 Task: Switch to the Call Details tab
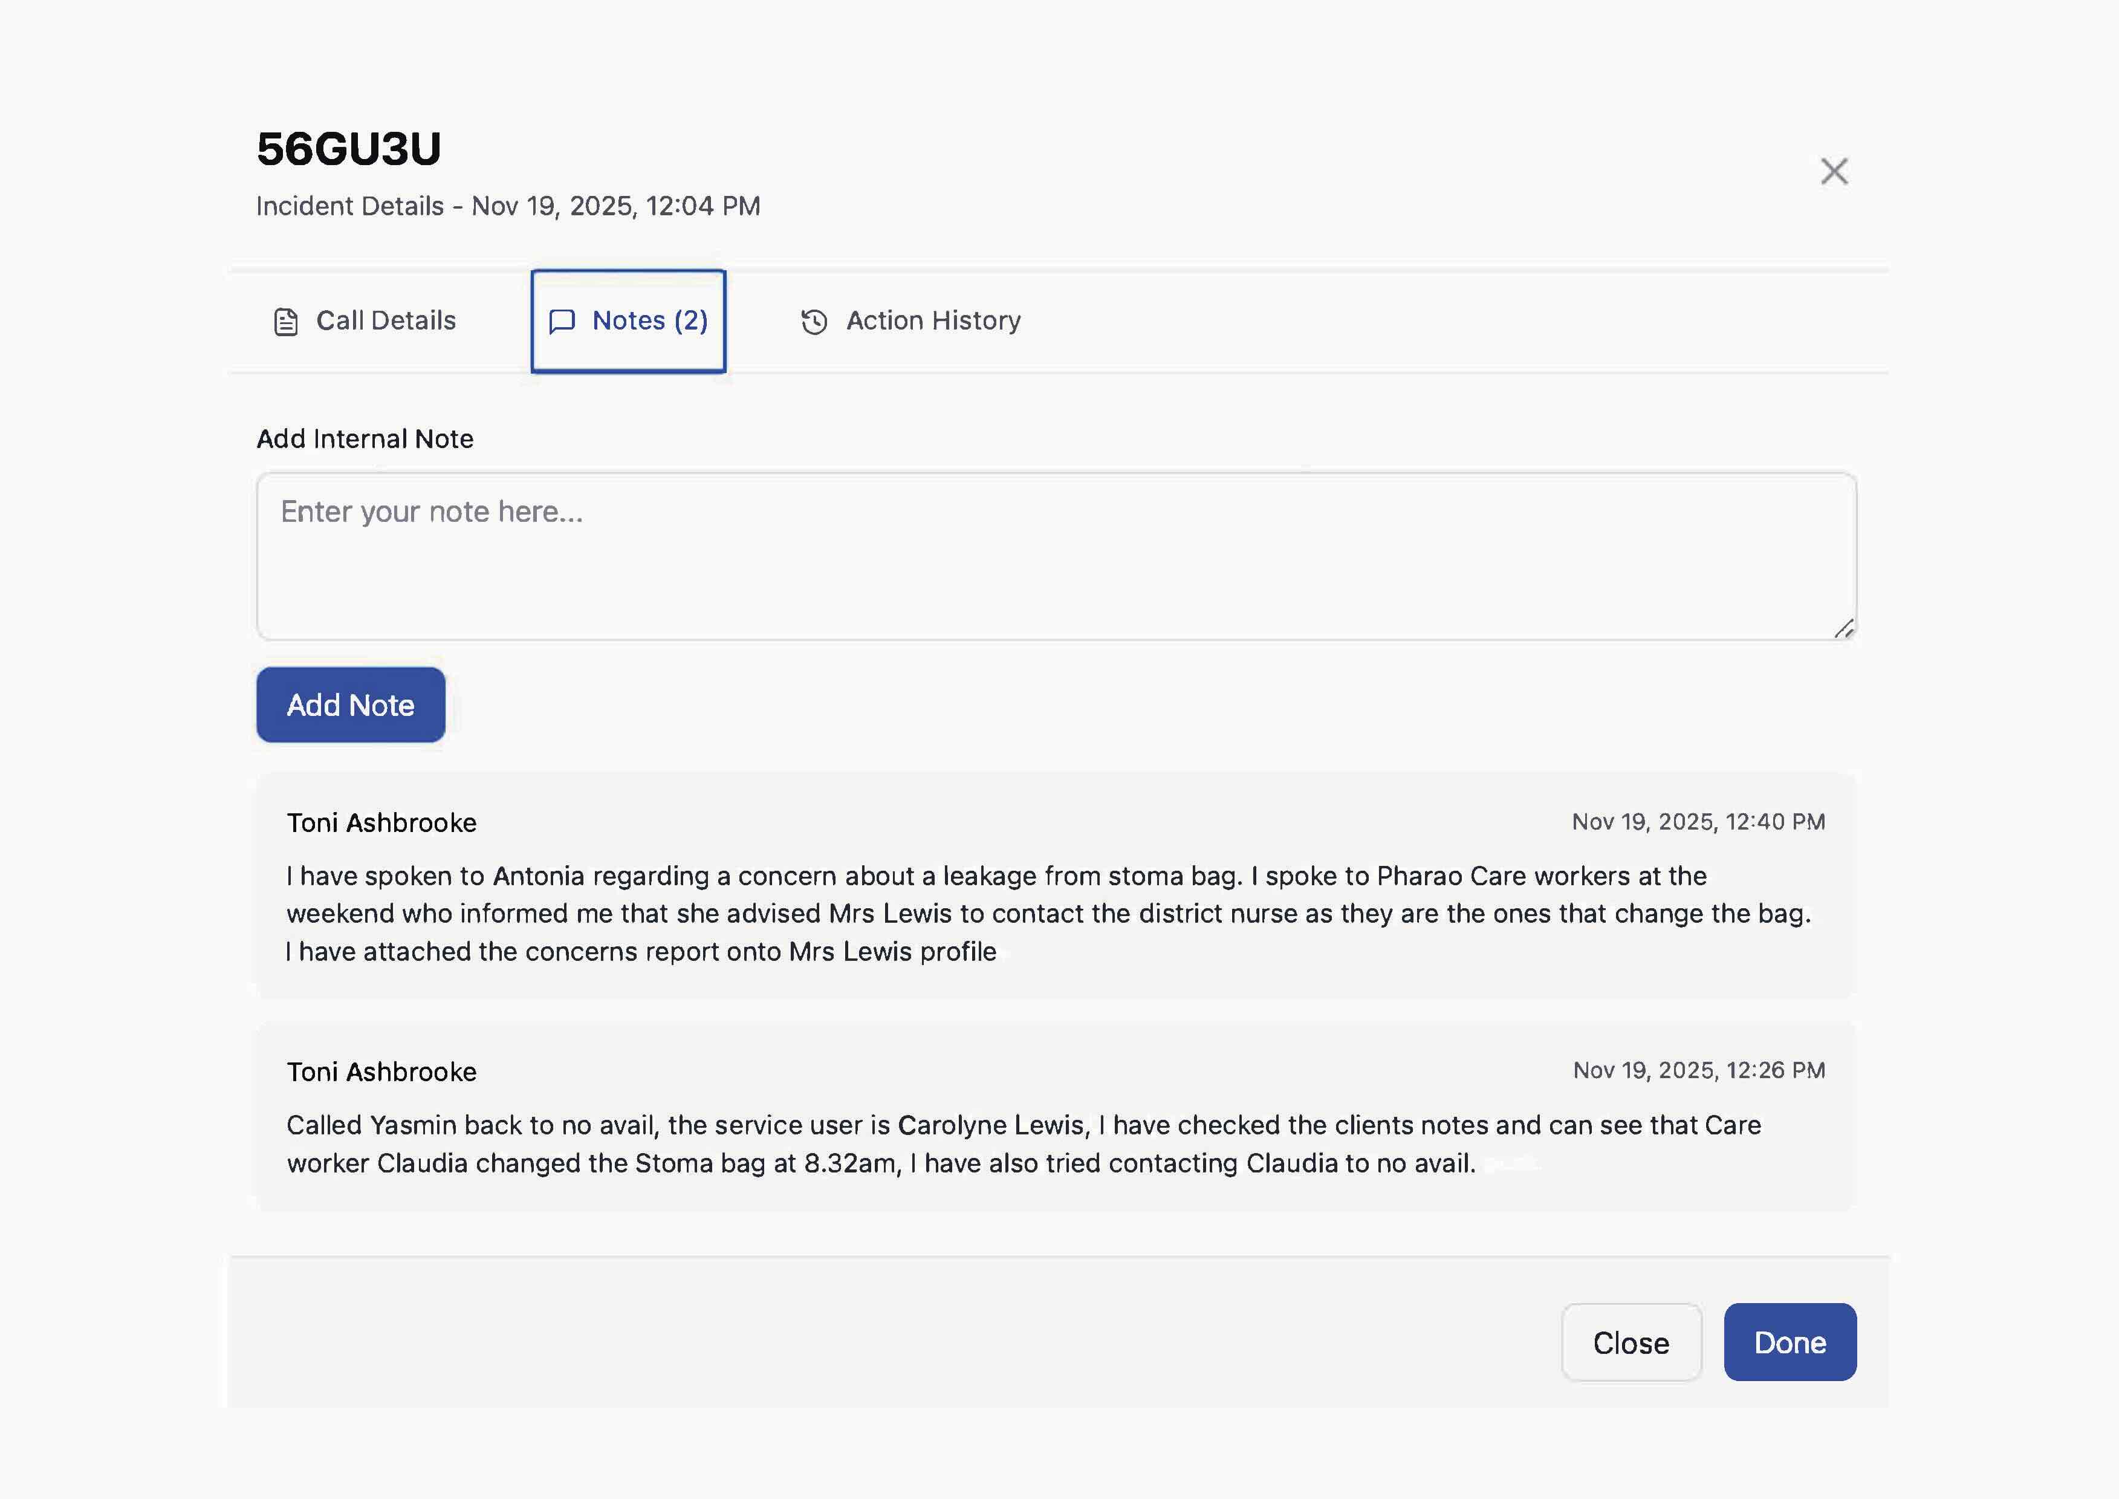click(386, 320)
